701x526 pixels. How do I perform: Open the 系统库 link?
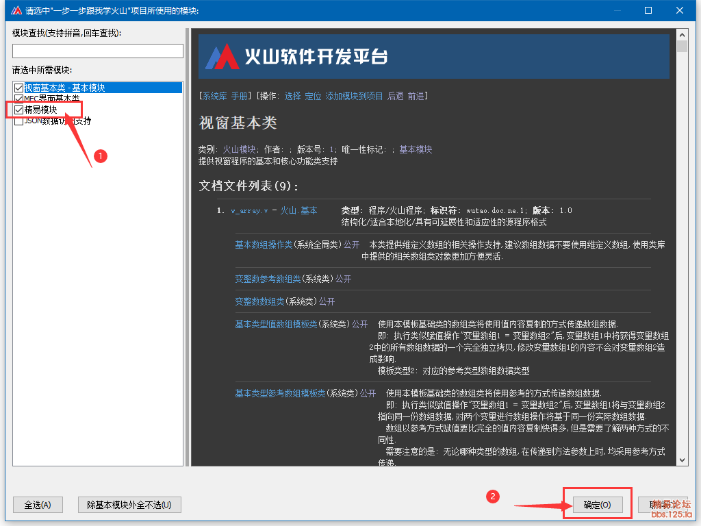click(214, 96)
